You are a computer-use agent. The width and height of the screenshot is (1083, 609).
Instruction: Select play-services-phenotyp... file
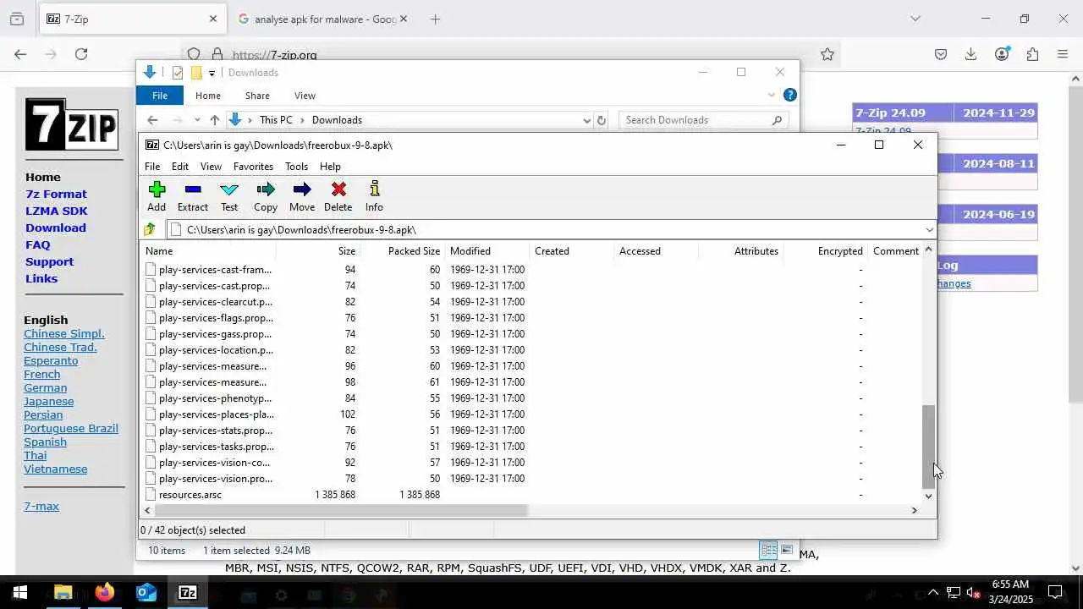pyautogui.click(x=215, y=398)
